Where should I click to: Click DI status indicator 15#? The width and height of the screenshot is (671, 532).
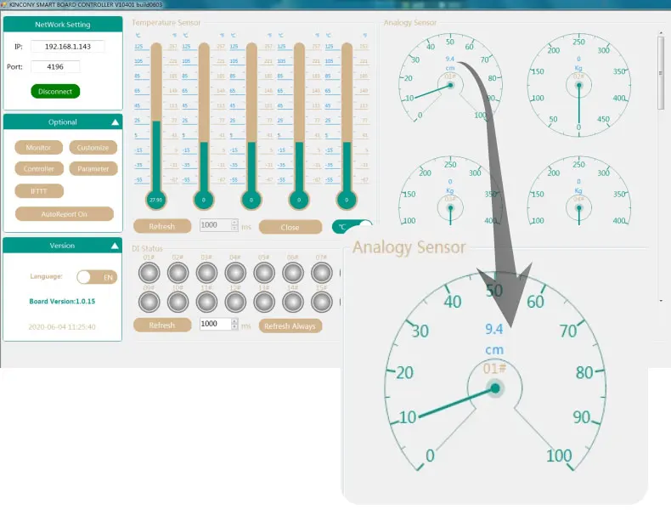322,302
